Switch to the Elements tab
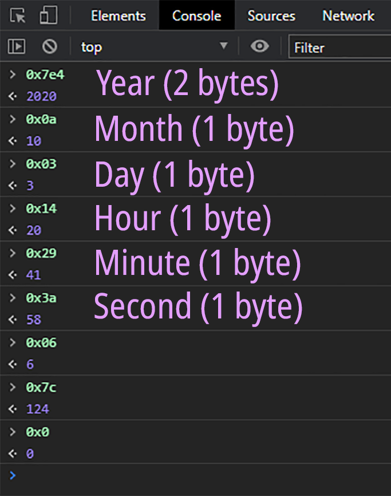The image size is (391, 496). (119, 16)
